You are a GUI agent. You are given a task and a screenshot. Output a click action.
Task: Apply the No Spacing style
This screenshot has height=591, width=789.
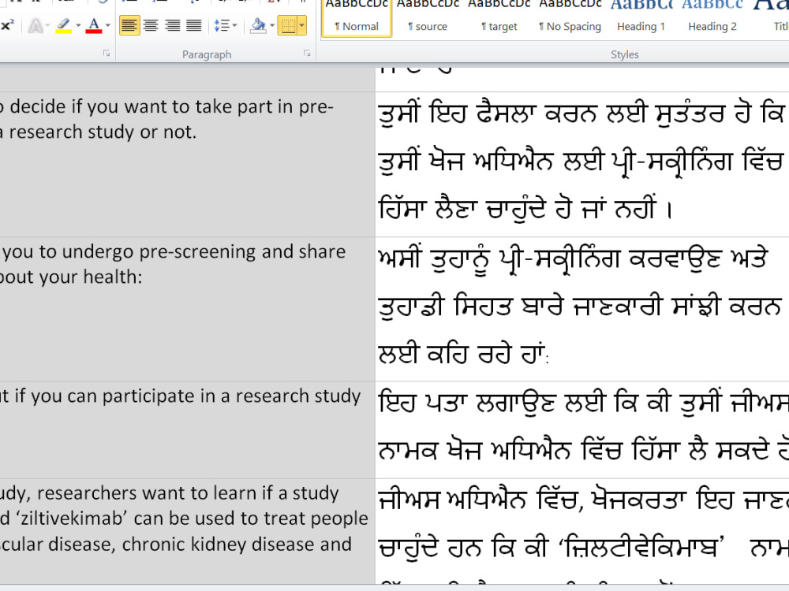tap(570, 18)
